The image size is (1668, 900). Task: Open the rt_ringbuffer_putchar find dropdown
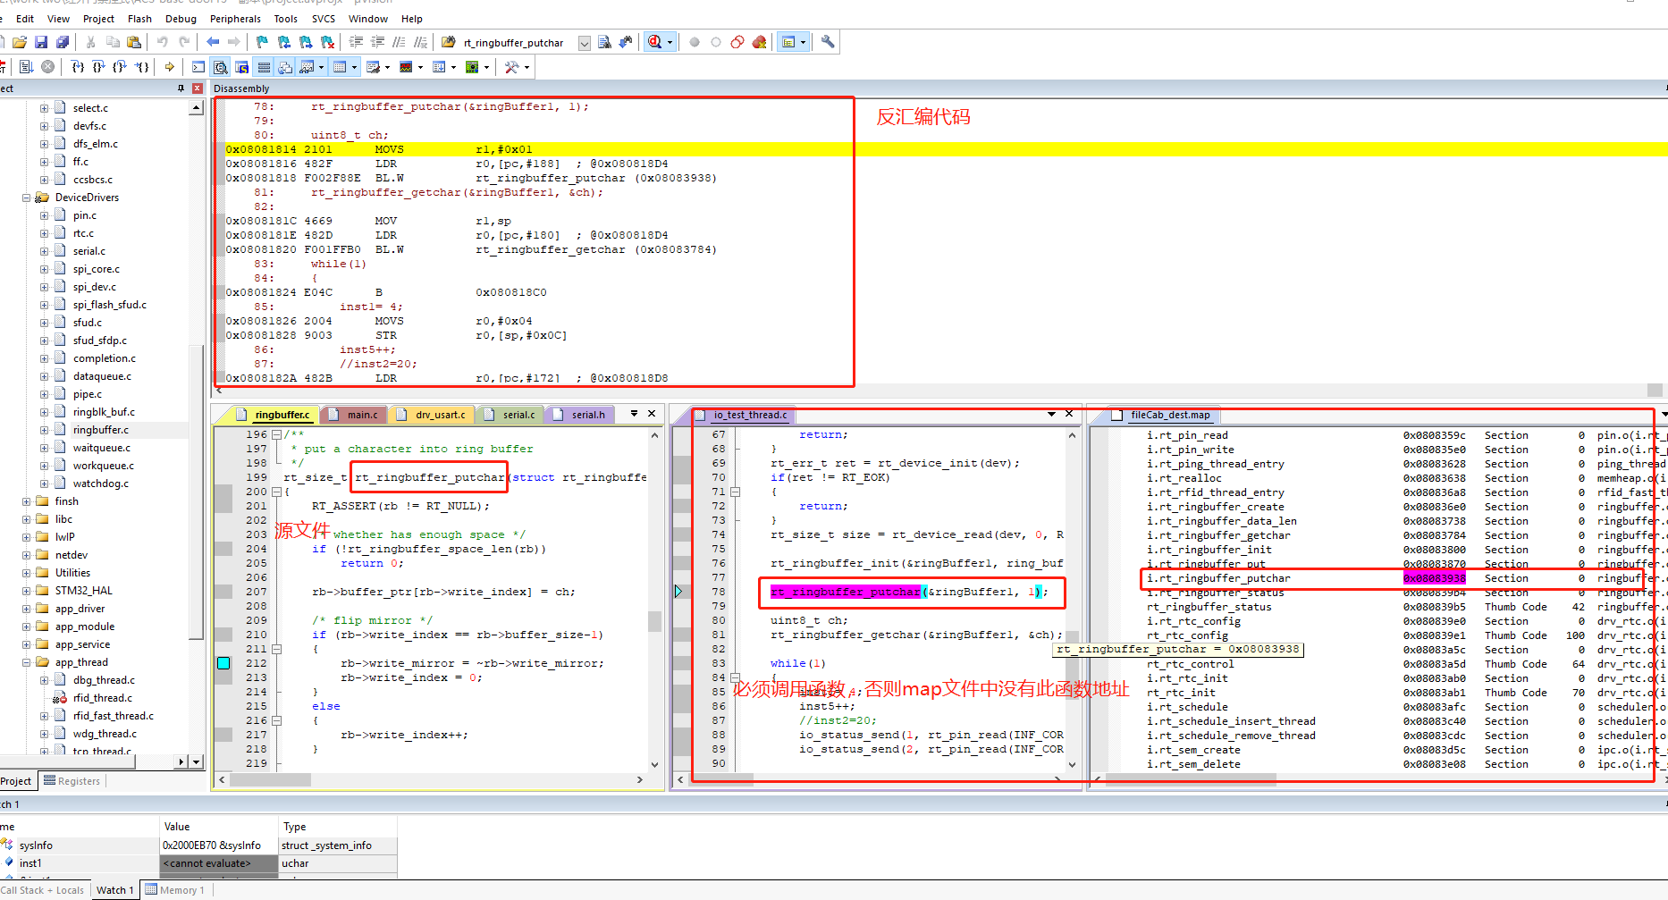point(584,43)
